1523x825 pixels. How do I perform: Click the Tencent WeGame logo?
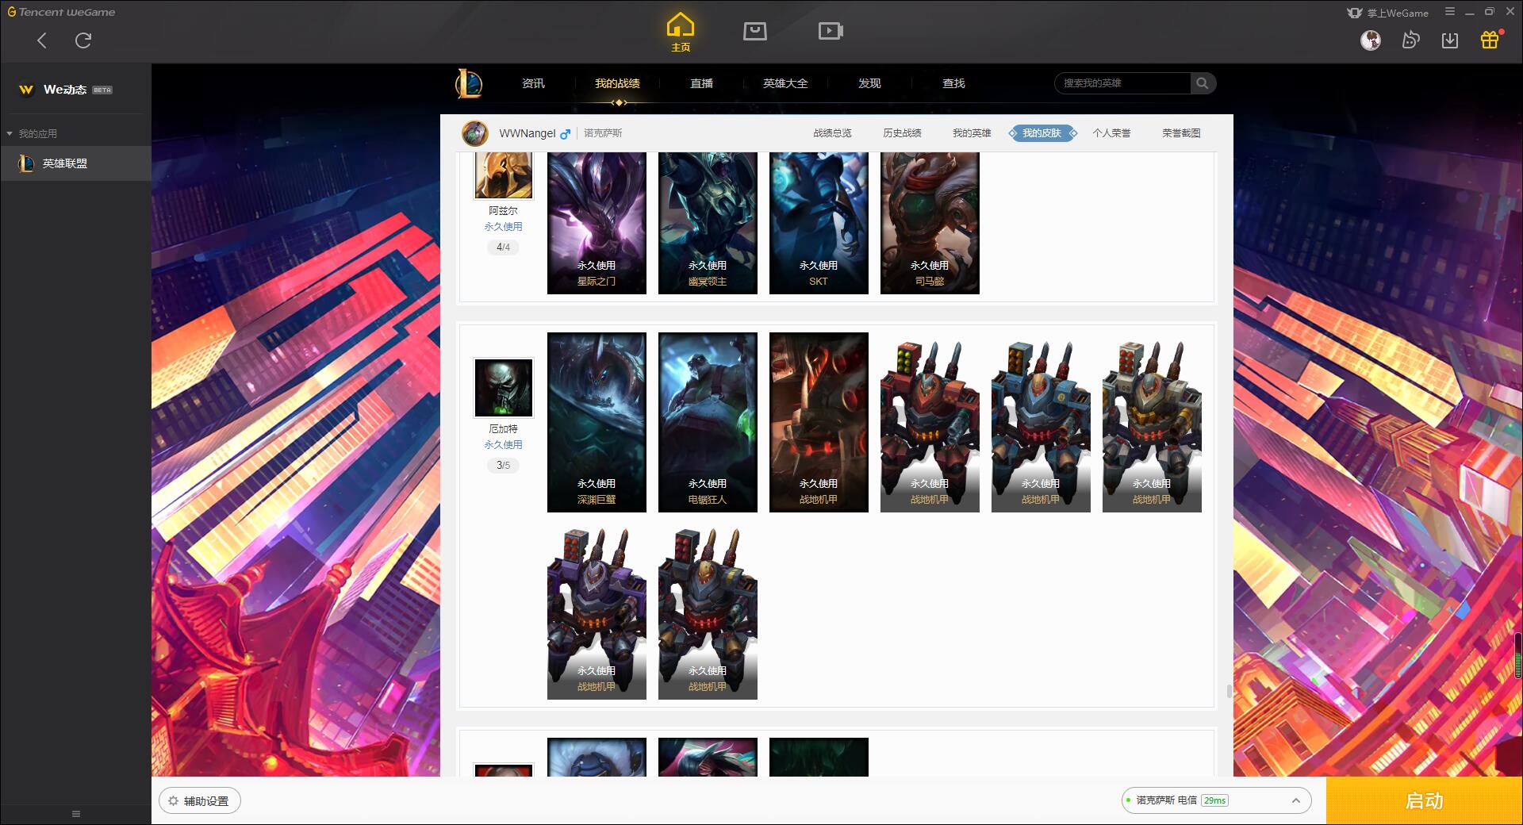61,12
